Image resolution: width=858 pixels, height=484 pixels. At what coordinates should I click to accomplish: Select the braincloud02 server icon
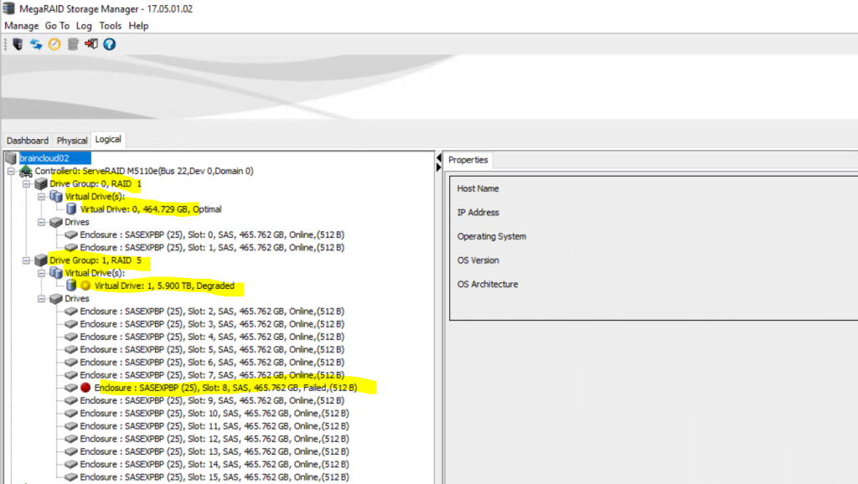pyautogui.click(x=10, y=158)
